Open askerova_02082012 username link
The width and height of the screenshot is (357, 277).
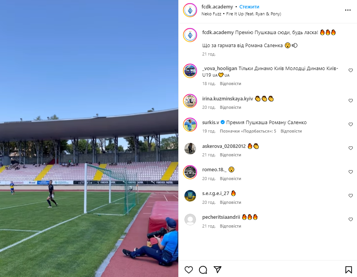point(224,146)
